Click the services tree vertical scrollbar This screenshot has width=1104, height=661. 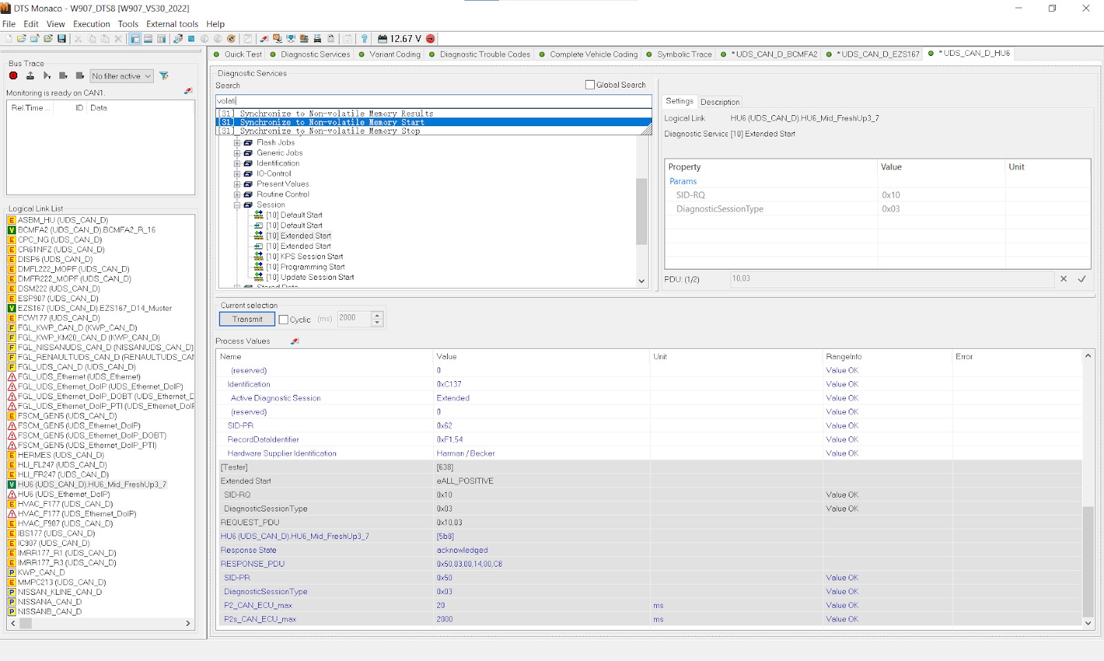click(x=642, y=212)
